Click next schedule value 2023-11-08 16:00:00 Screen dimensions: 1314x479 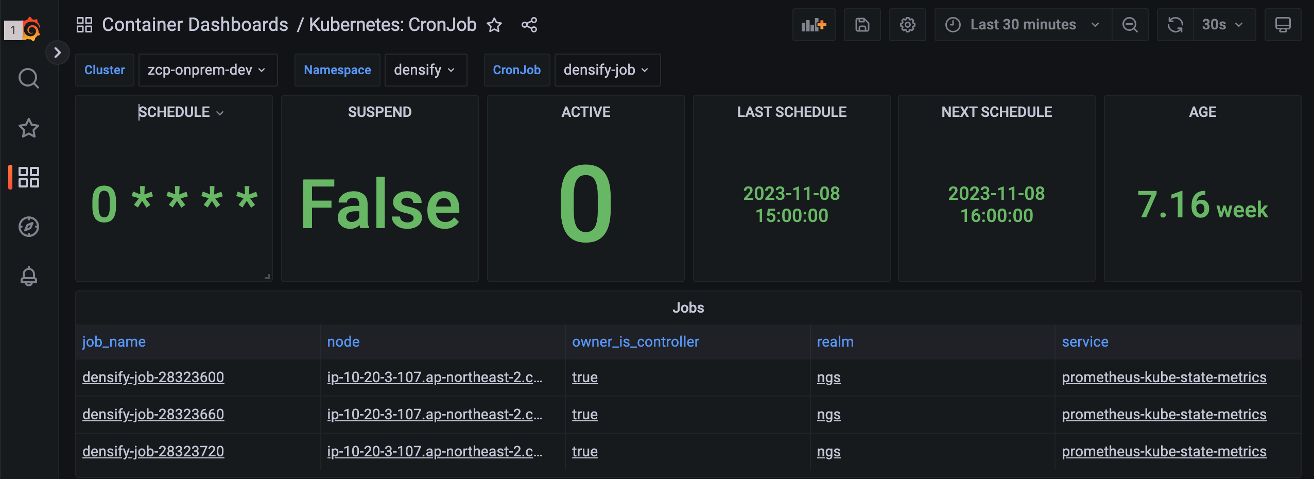click(x=997, y=204)
